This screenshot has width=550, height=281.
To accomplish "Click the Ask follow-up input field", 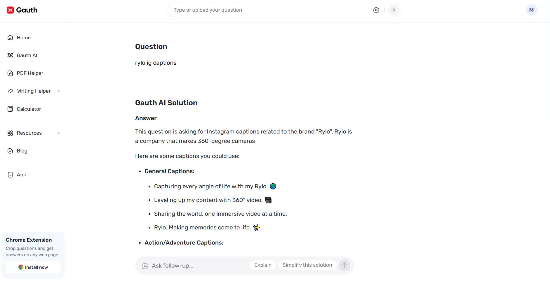I will 190,266.
